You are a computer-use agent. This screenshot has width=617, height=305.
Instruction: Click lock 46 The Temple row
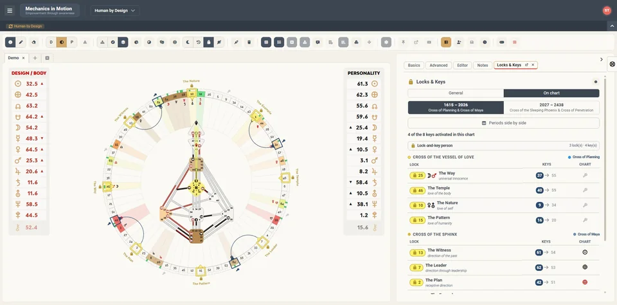point(504,190)
